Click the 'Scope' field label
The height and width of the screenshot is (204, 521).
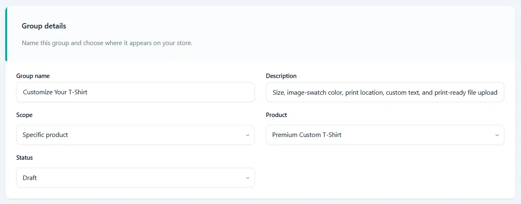(x=24, y=115)
